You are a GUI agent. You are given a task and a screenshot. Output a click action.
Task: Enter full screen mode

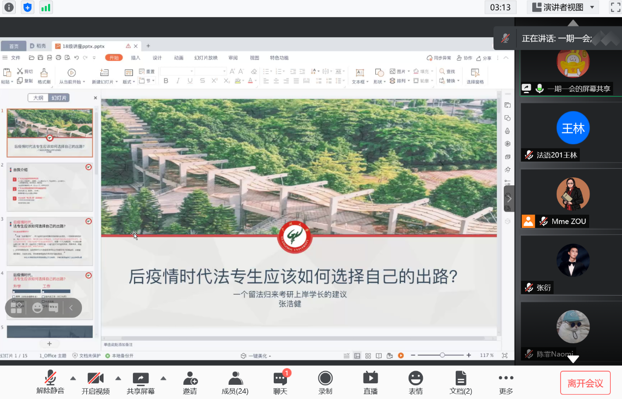pyautogui.click(x=615, y=7)
